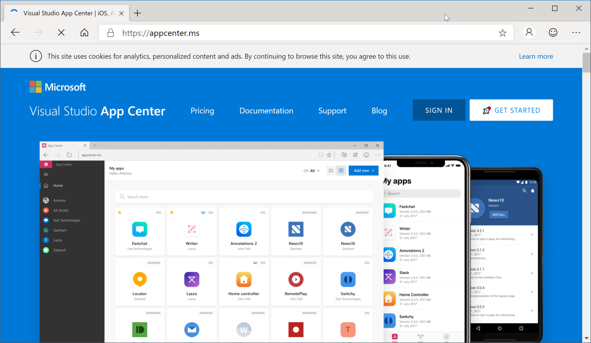
Task: Select the RemotePlay app icon
Action: pos(295,279)
